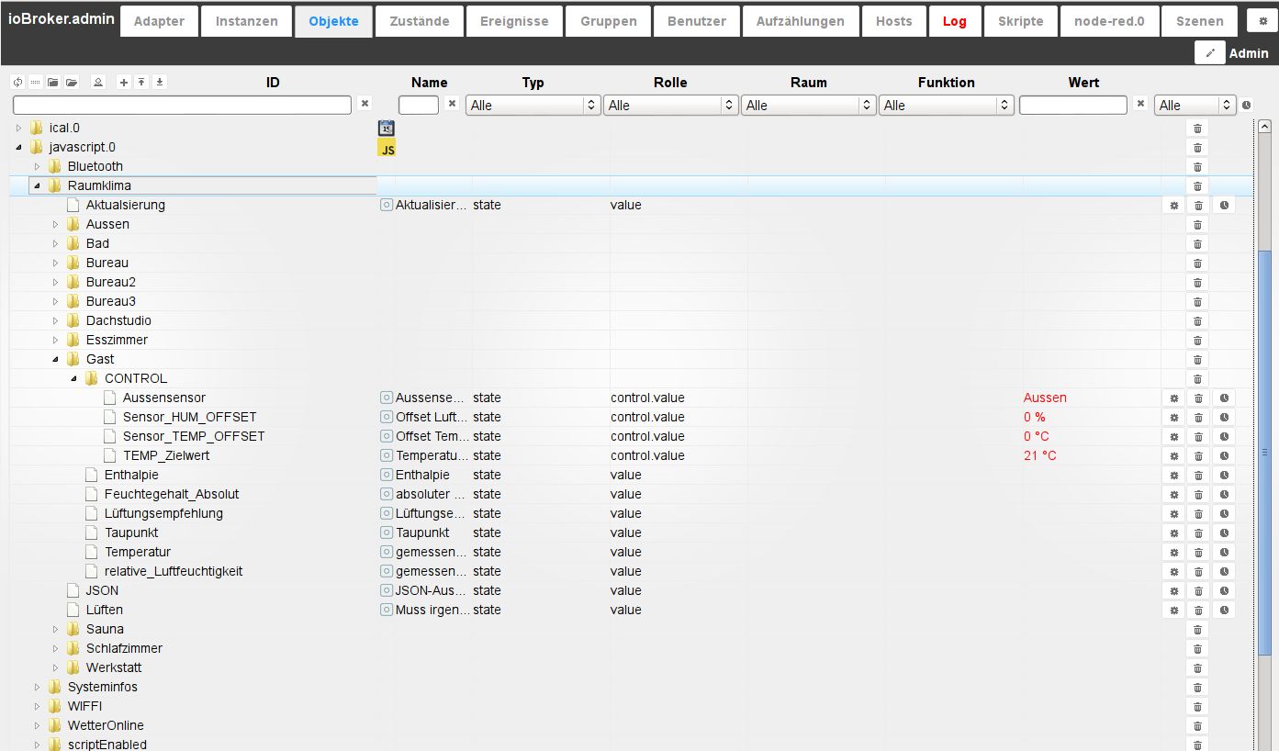Click the trash icon in the Sauna row
Image resolution: width=1279 pixels, height=751 pixels.
coord(1197,629)
